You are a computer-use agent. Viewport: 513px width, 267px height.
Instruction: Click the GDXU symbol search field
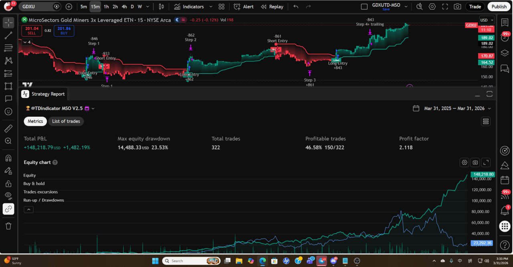(29, 6)
